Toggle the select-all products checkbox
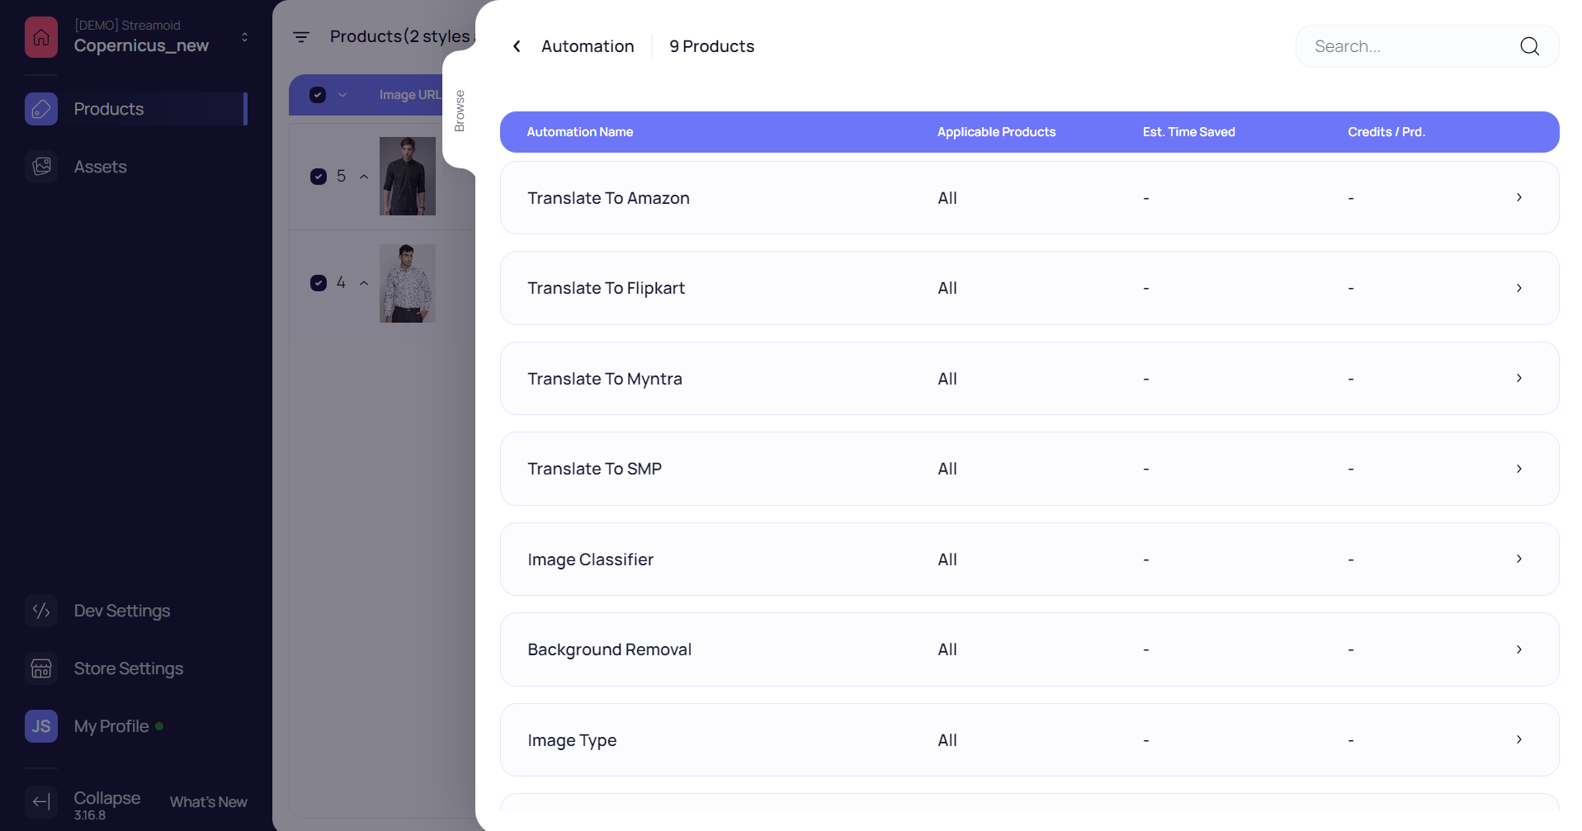Image resolution: width=1582 pixels, height=831 pixels. pyautogui.click(x=318, y=95)
